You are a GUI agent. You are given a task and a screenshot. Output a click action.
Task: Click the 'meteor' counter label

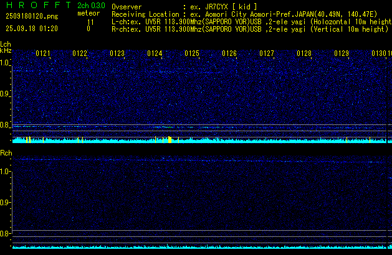[x=88, y=13]
